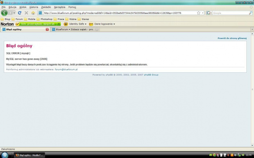Click the orange tray icon

(x=232, y=155)
